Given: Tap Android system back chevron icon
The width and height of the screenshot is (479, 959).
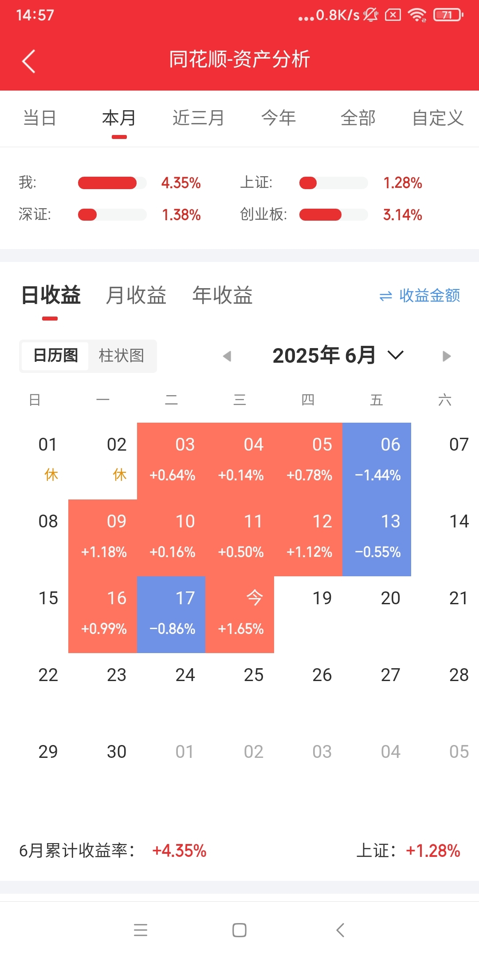Looking at the screenshot, I should click(340, 930).
